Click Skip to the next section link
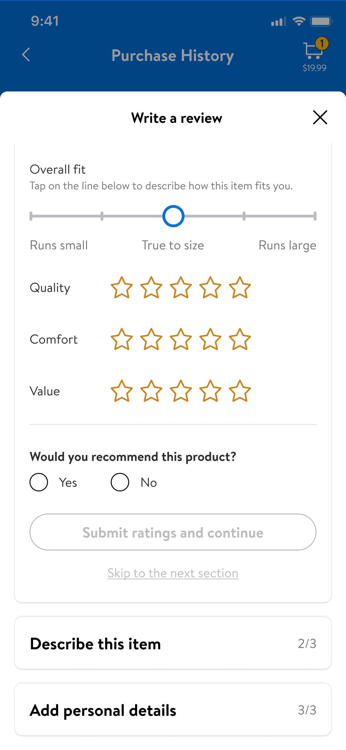The image size is (346, 750). point(173,573)
